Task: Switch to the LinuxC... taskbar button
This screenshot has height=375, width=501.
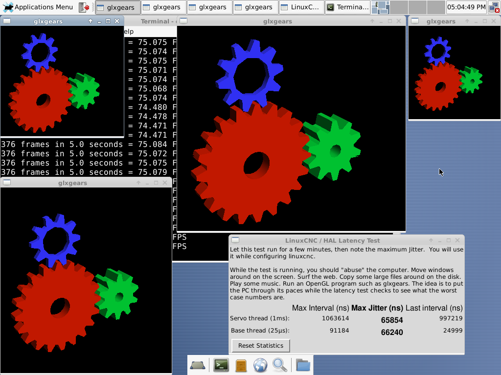Action: click(x=301, y=7)
